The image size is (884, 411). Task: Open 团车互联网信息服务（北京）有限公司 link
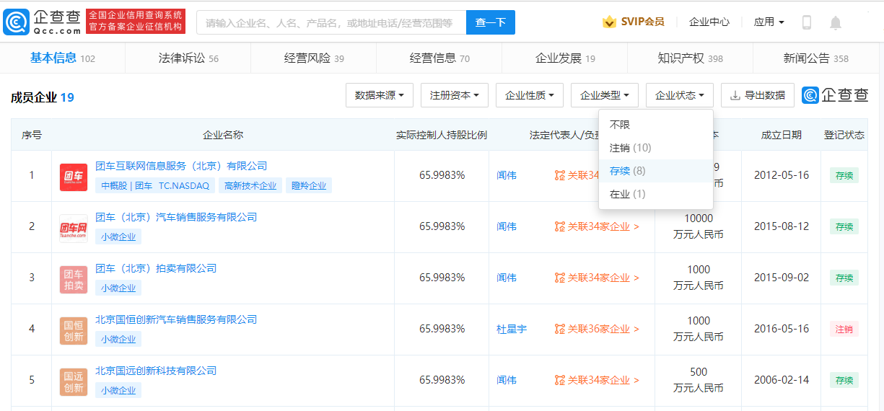coord(181,166)
